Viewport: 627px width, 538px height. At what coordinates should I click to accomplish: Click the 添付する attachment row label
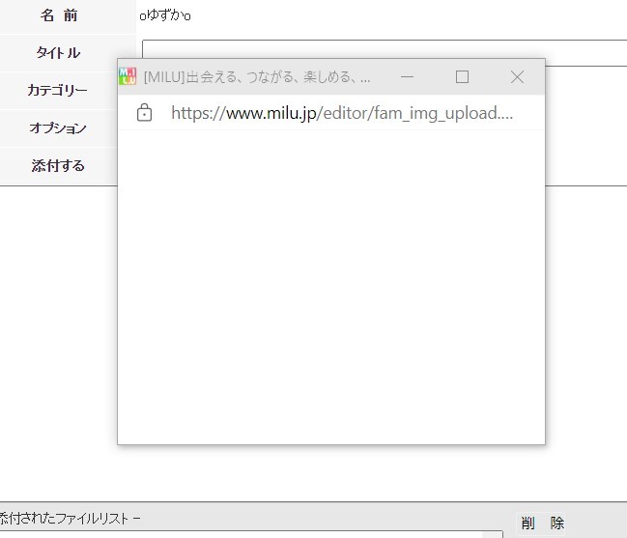pyautogui.click(x=58, y=166)
